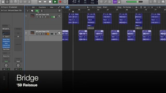This screenshot has height=93, width=166.
Task: Stop playback
Action: [50, 2]
